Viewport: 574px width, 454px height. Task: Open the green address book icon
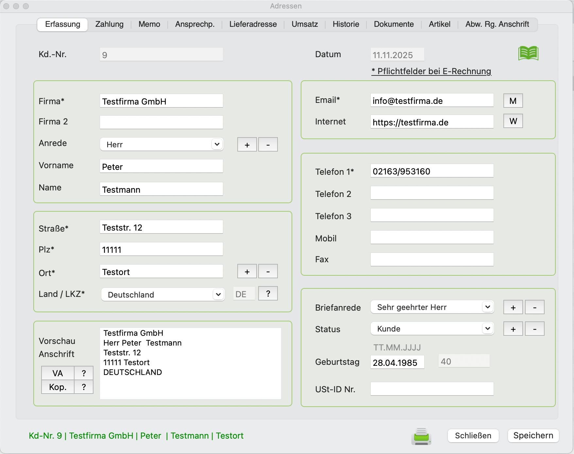[x=528, y=53]
